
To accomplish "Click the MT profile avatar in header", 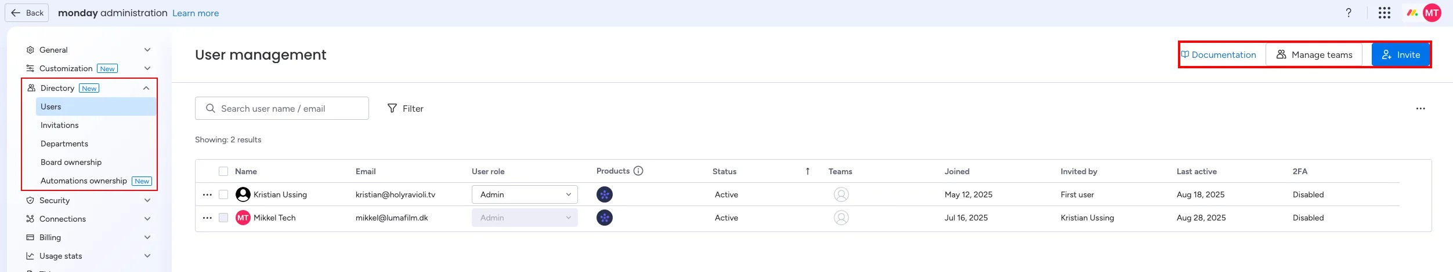I will click(x=1432, y=13).
